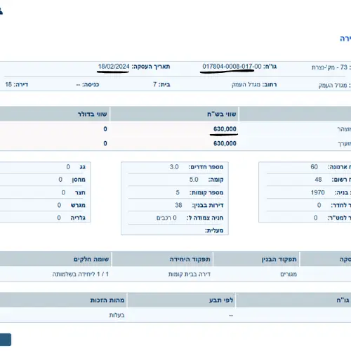The height and width of the screenshot is (351, 351).
Task: Click the מחסן row value
Action: tap(60, 180)
